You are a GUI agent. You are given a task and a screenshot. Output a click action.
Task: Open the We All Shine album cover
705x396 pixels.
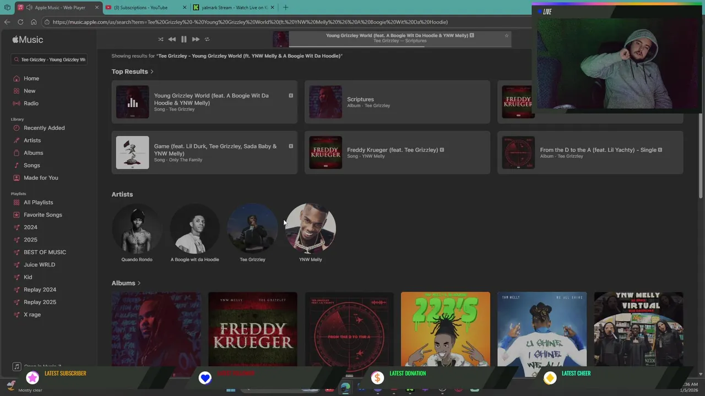tap(542, 329)
